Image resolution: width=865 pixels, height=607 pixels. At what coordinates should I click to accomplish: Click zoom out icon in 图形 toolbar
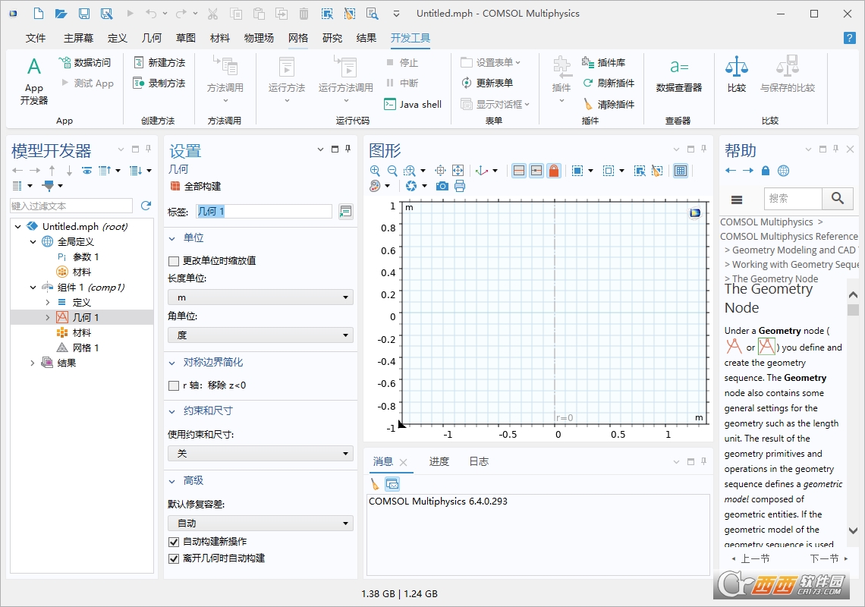(x=392, y=171)
